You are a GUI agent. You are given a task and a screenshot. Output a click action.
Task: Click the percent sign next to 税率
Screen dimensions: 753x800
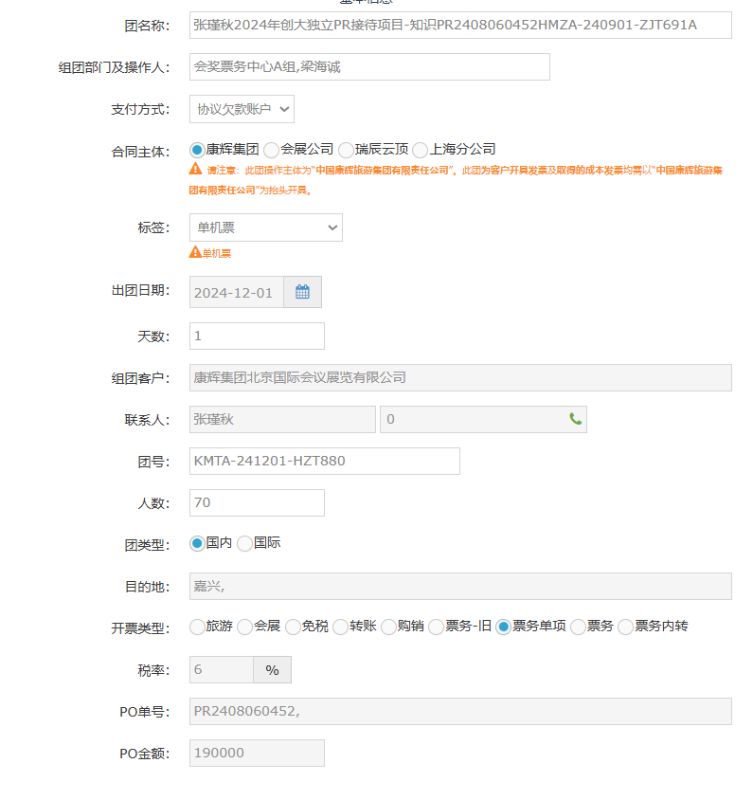click(x=272, y=670)
